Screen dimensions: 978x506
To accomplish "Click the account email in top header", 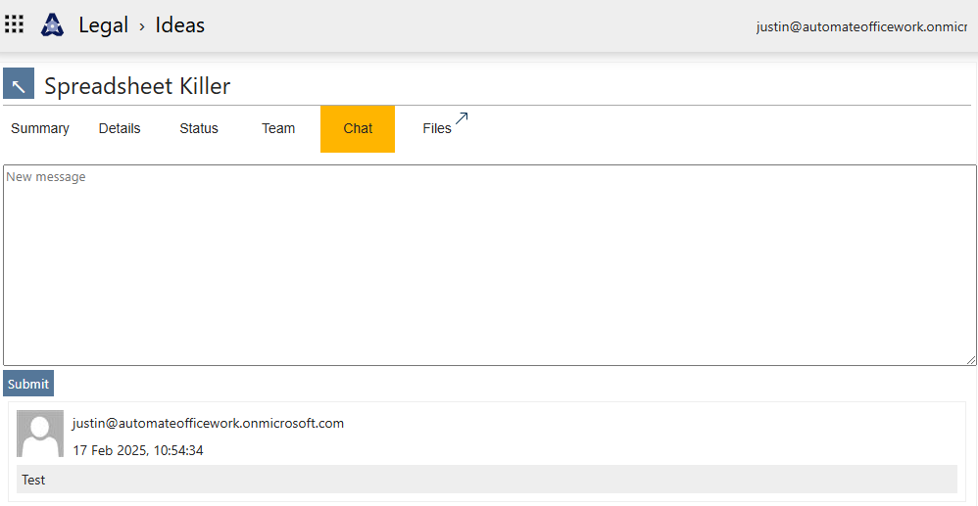I will point(860,26).
